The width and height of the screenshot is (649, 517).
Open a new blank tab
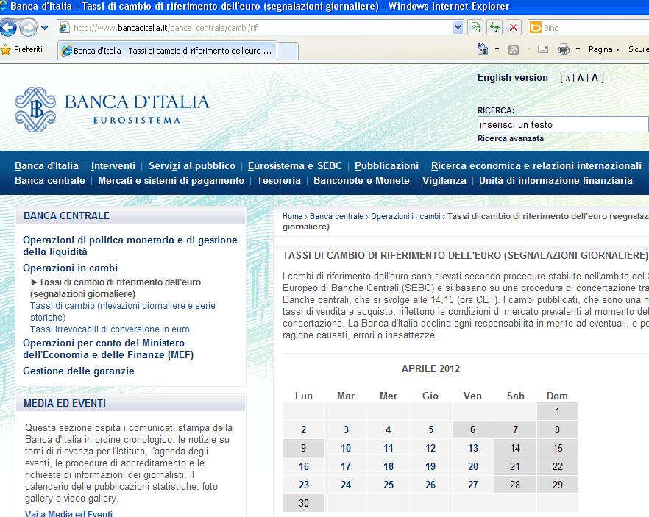288,51
